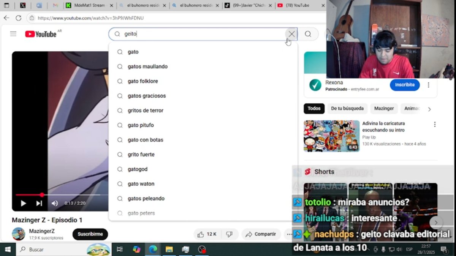Screen dimensions: 456x256
Task: Choose the 'gatos graciosos' suggestion
Action: pos(203,96)
